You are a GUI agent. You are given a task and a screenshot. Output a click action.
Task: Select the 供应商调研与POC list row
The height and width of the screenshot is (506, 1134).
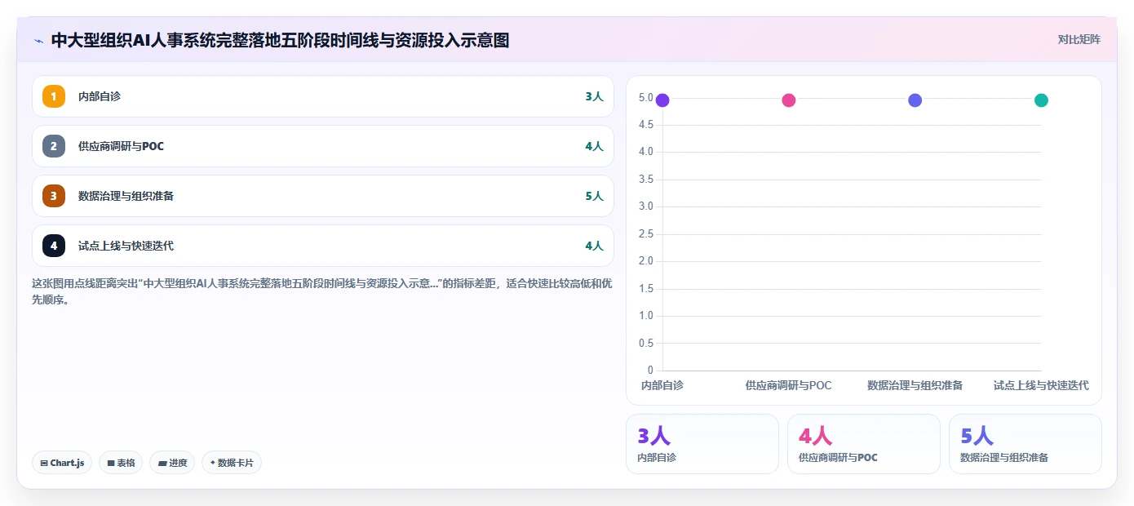pos(323,146)
